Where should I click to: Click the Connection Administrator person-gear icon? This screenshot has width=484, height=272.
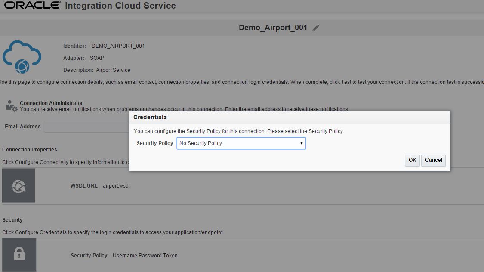click(12, 106)
